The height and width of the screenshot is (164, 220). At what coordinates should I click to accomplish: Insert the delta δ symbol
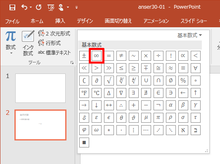point(84,118)
